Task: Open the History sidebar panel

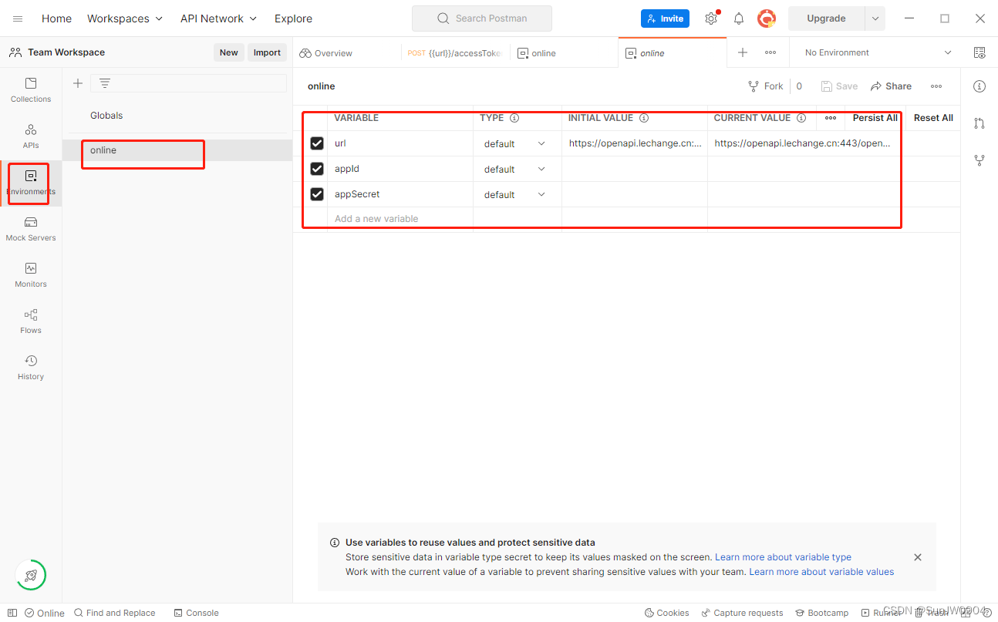Action: [x=31, y=368]
